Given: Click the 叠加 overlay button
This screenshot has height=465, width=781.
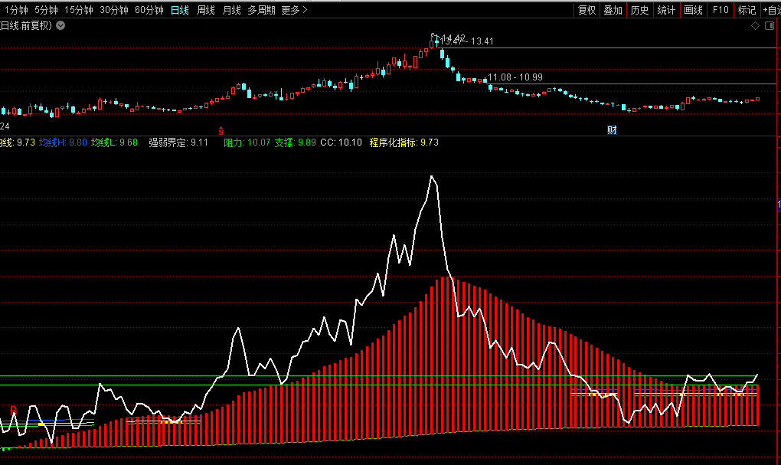Looking at the screenshot, I should [613, 10].
